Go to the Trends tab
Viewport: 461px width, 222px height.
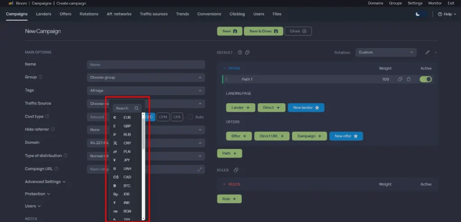(182, 14)
